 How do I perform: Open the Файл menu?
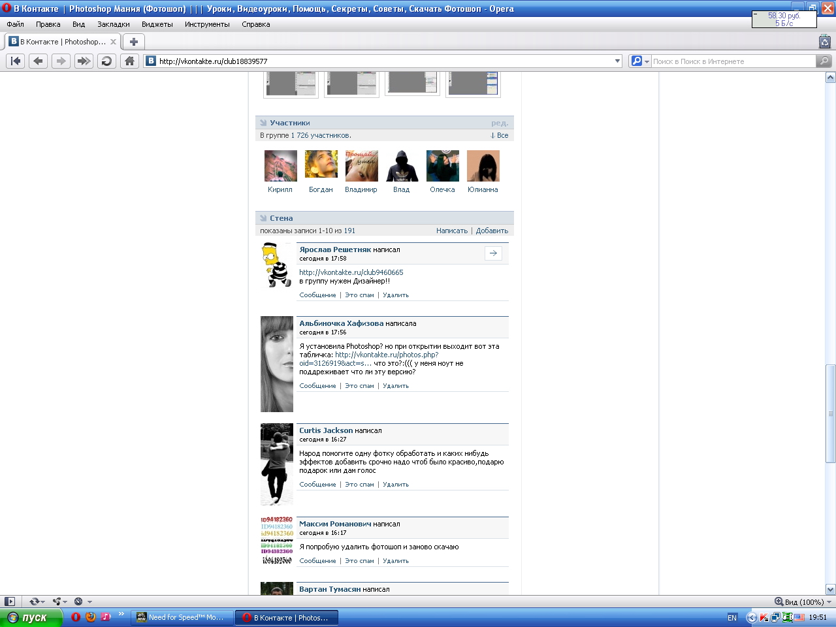point(15,24)
